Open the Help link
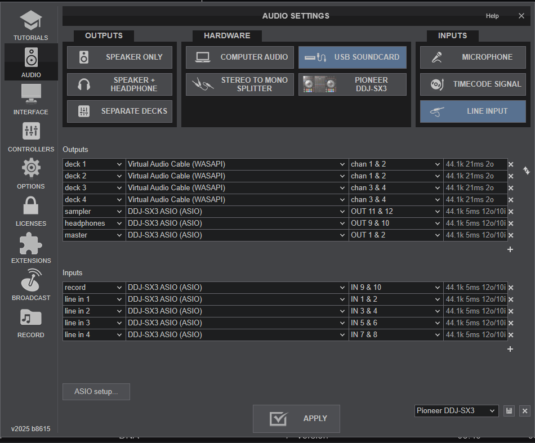 click(492, 16)
